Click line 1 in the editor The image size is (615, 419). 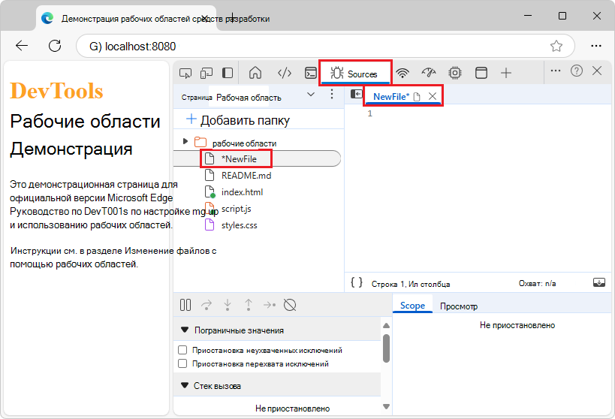pyautogui.click(x=369, y=114)
